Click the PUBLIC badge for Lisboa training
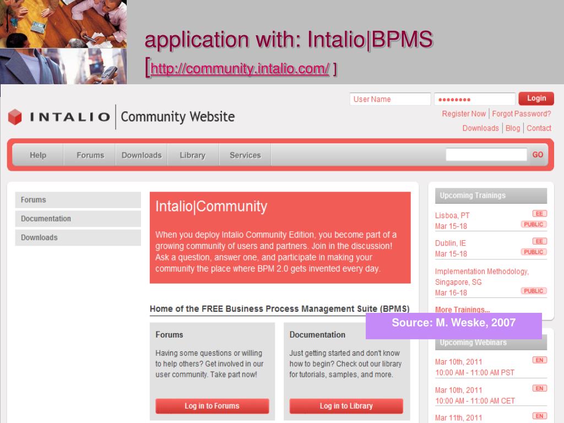Image resolution: width=564 pixels, height=423 pixels. 533,225
